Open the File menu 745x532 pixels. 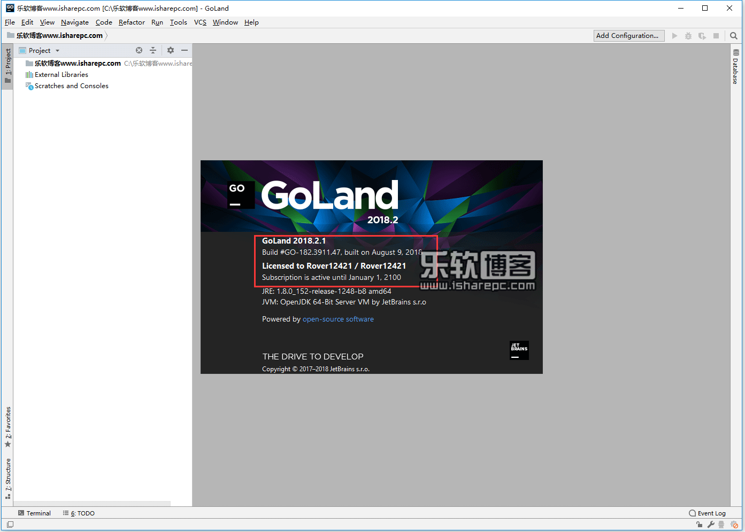coord(10,22)
